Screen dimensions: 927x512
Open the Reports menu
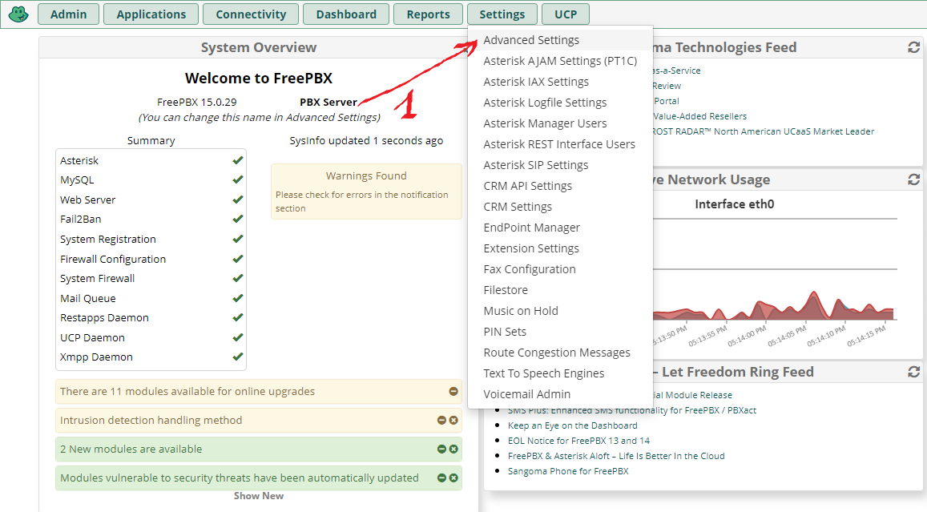tap(428, 14)
